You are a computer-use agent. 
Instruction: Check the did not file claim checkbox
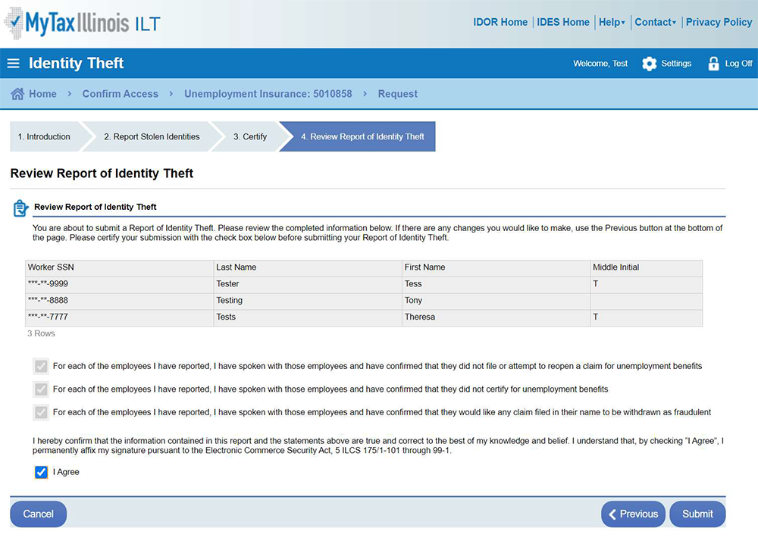tap(41, 366)
